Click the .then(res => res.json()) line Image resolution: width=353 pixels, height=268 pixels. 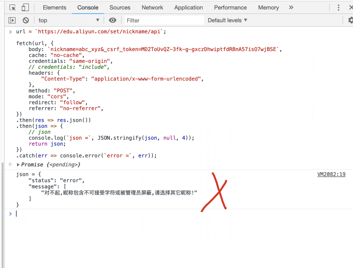54,120
